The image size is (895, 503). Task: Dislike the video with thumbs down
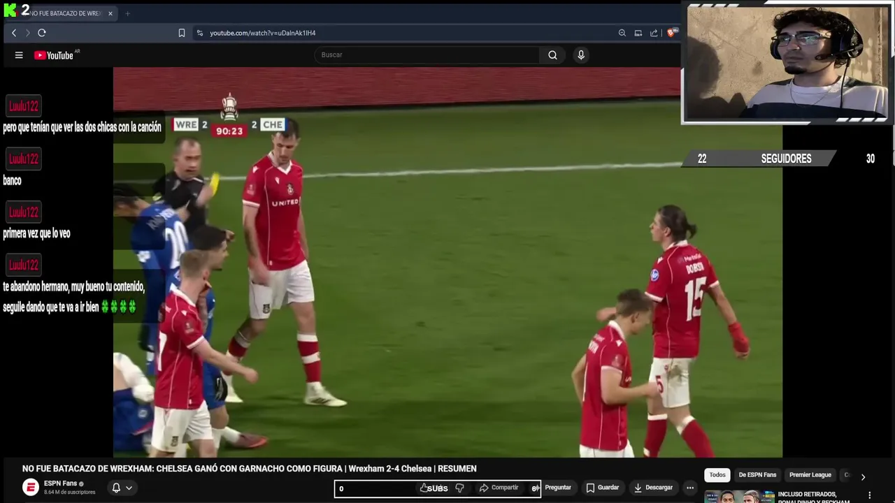459,488
